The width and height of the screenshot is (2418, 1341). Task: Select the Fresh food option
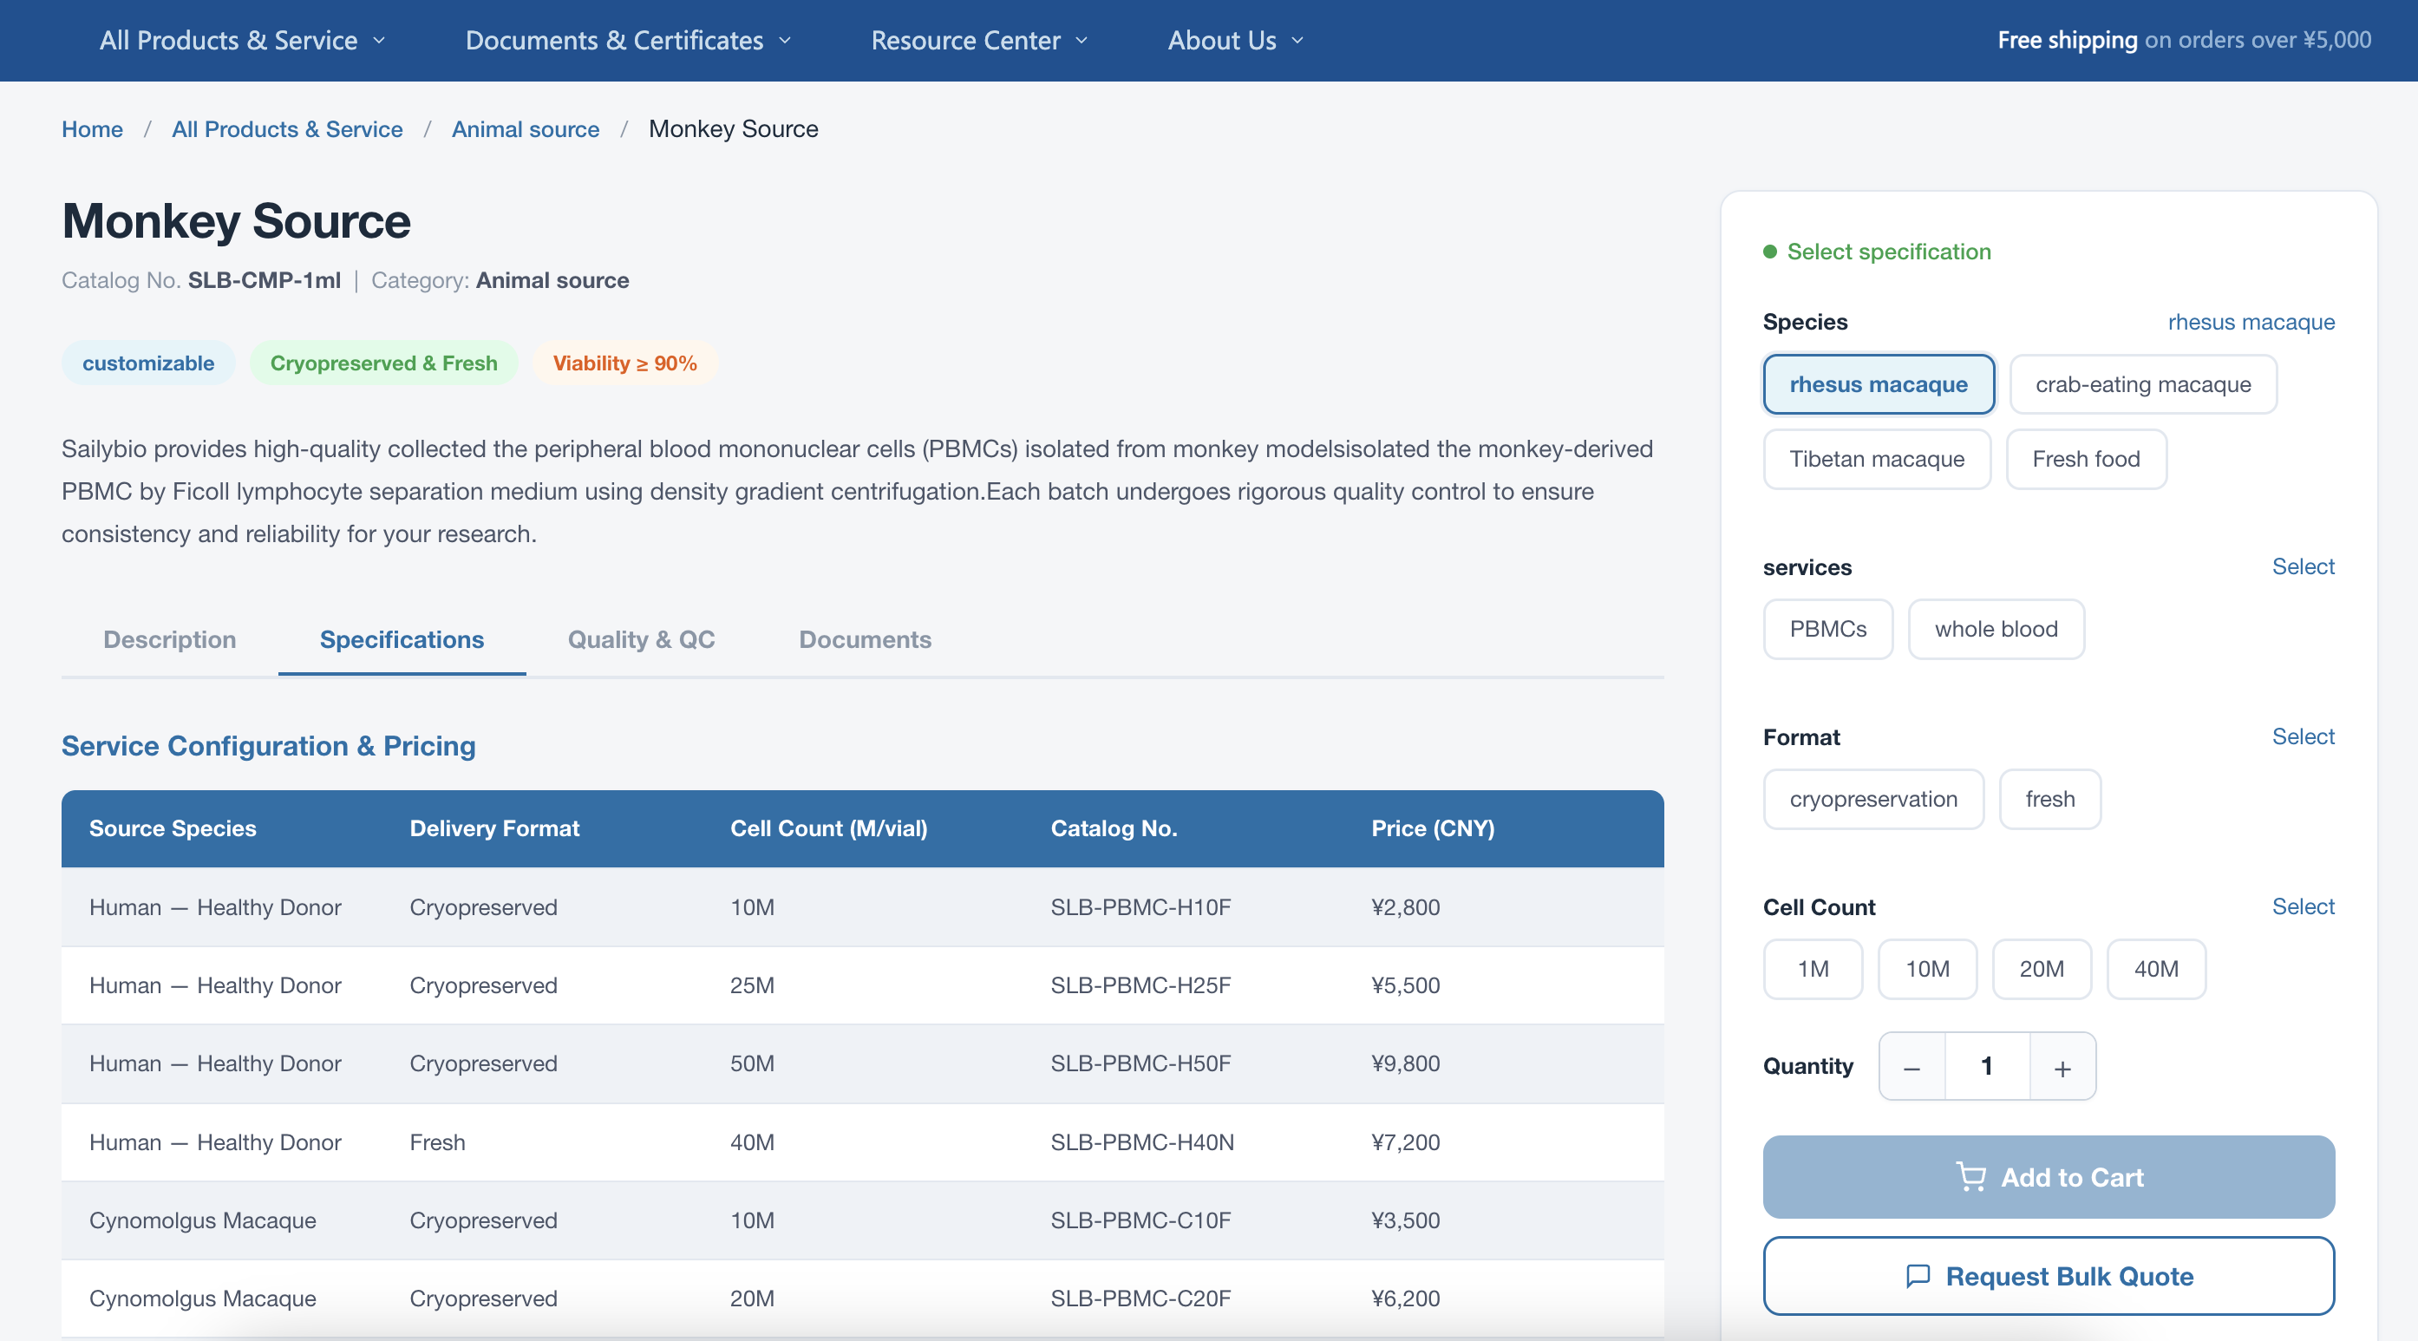[2086, 459]
